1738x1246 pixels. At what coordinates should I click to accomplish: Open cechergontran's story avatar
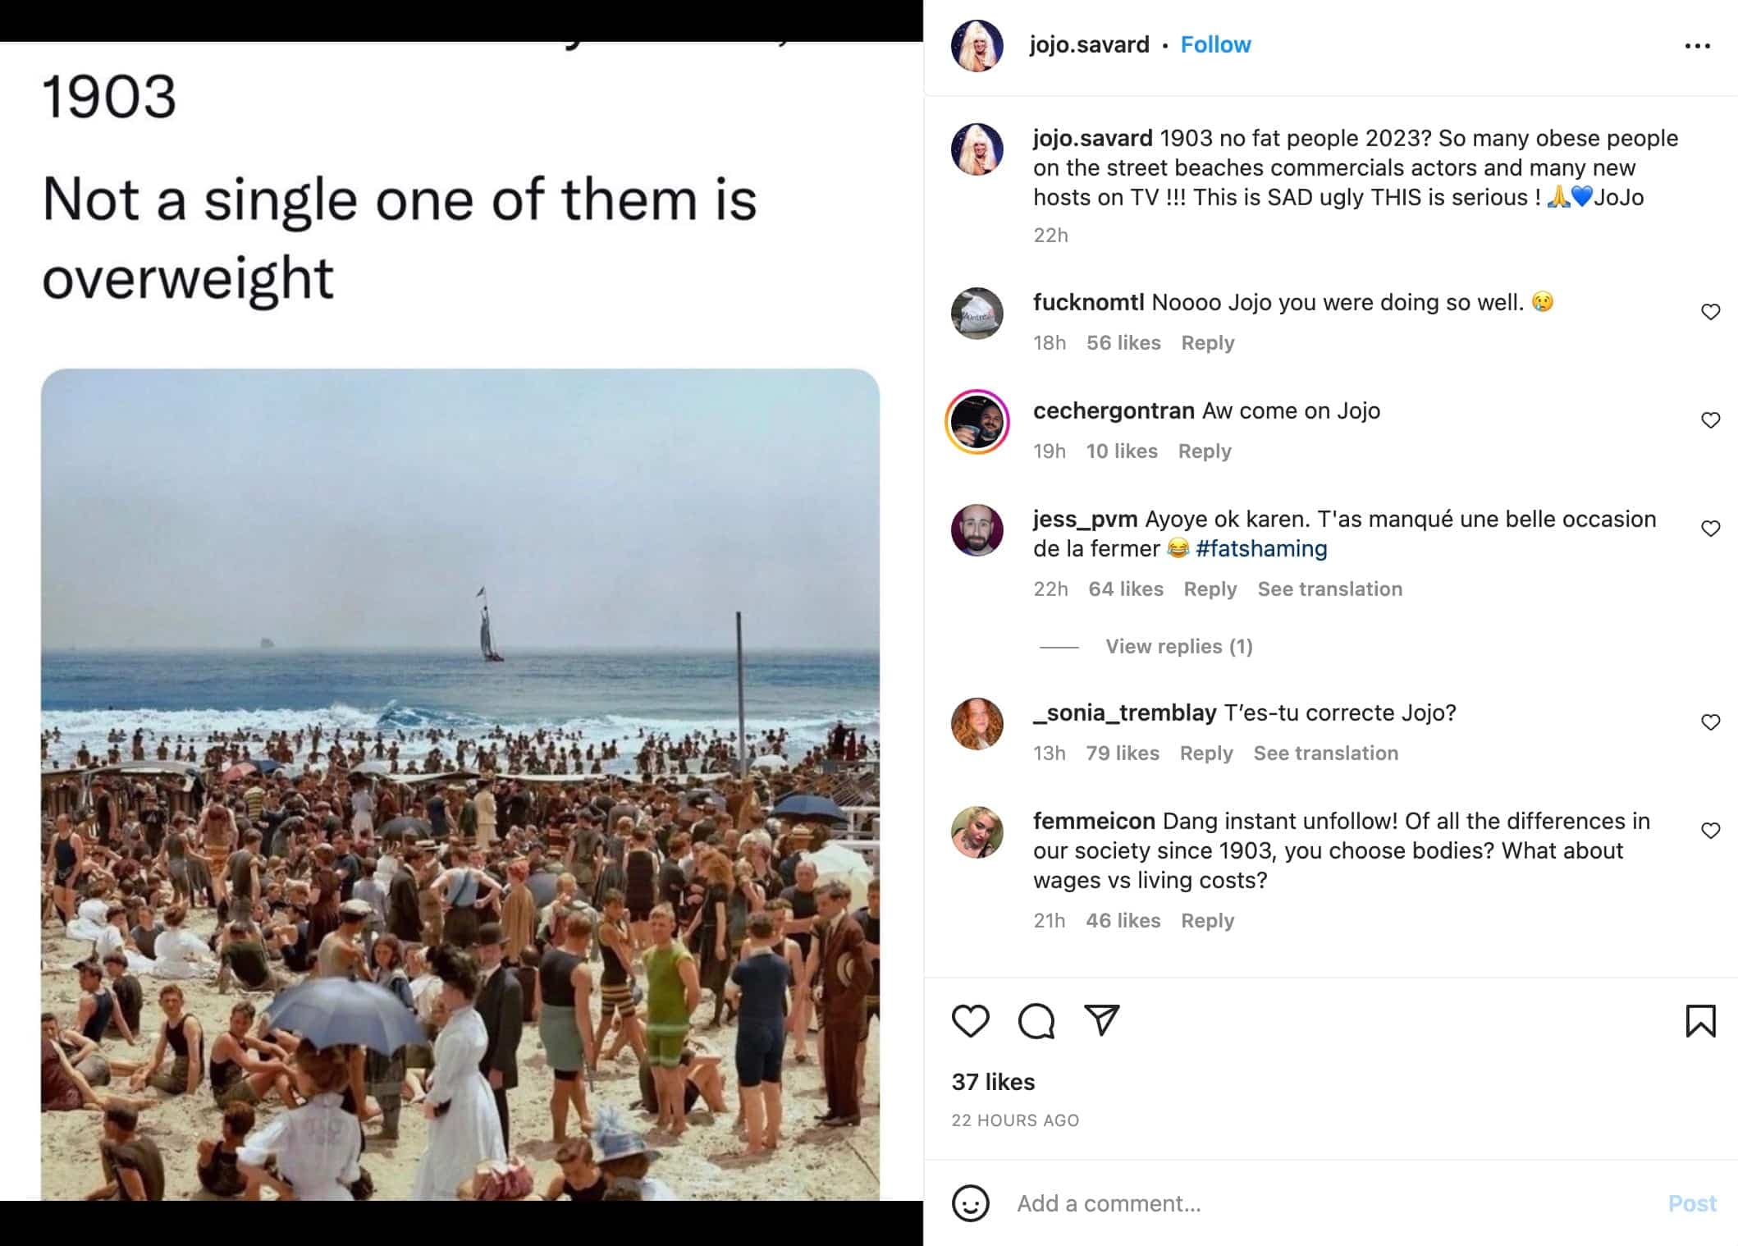(976, 422)
